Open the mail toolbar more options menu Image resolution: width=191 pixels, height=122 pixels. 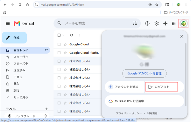(x=80, y=35)
